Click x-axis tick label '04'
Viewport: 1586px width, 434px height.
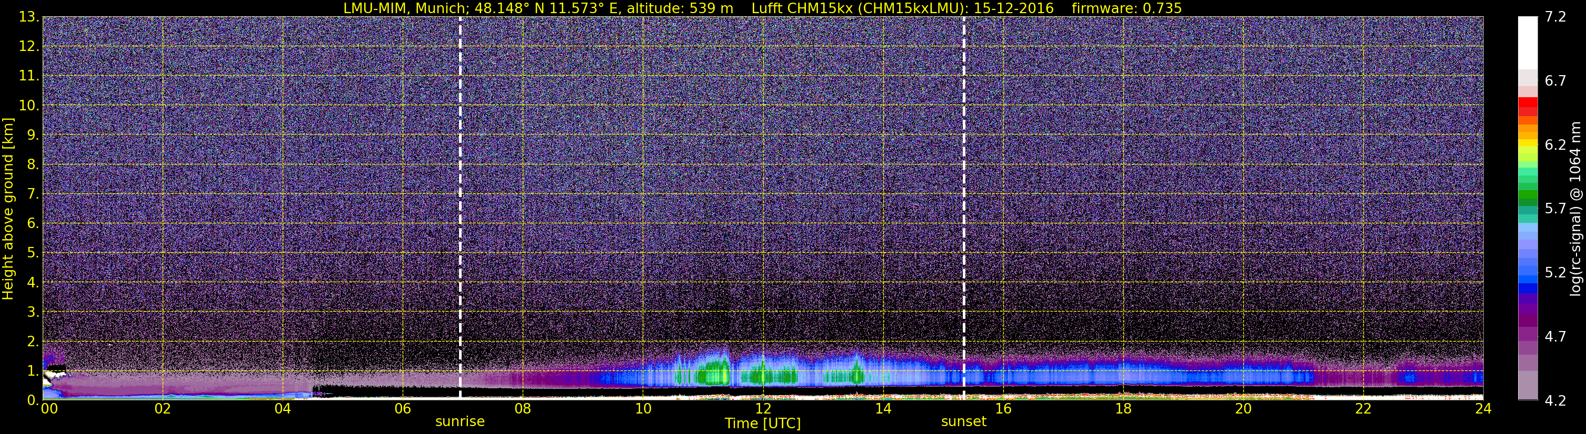(283, 409)
